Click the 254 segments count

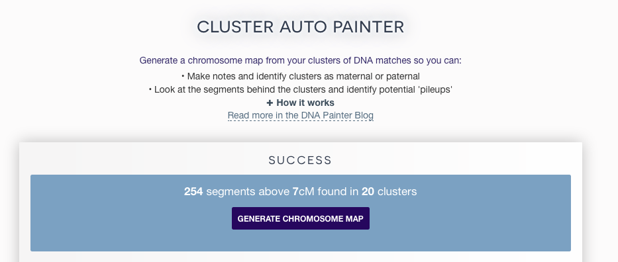pyautogui.click(x=193, y=192)
